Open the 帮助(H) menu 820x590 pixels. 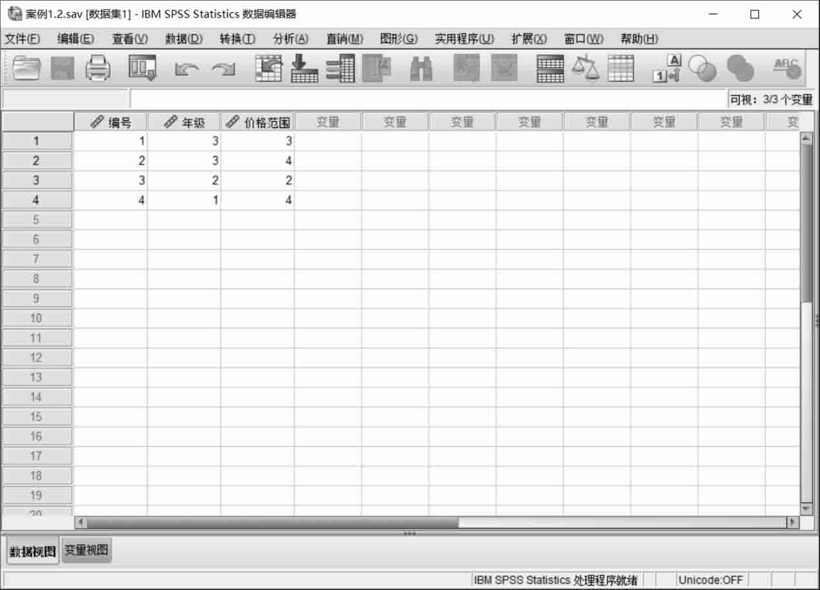coord(639,39)
